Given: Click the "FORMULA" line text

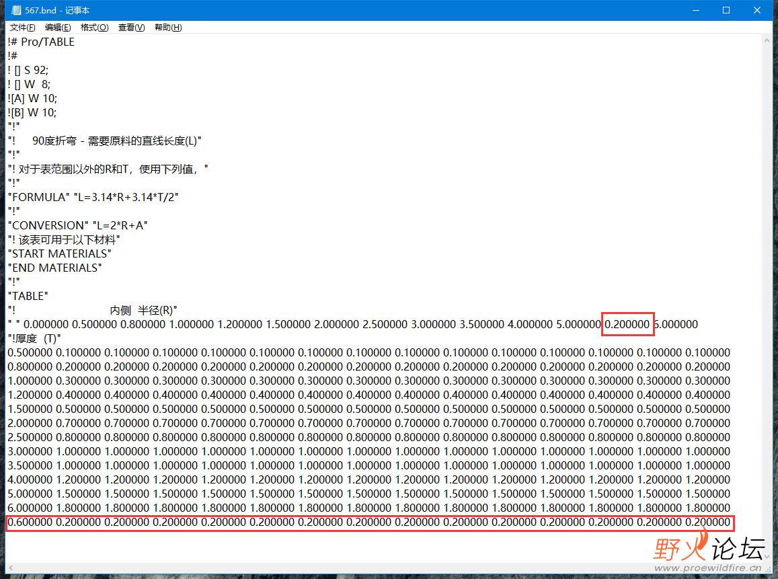Looking at the screenshot, I should coord(93,198).
